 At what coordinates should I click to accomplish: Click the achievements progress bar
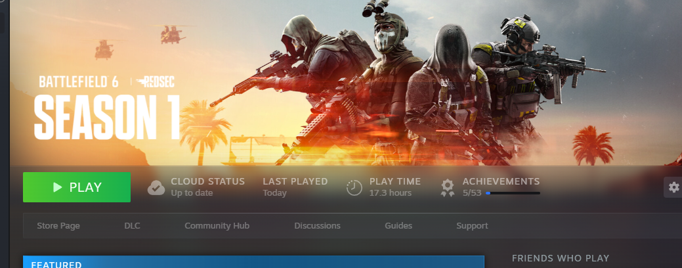(x=513, y=194)
